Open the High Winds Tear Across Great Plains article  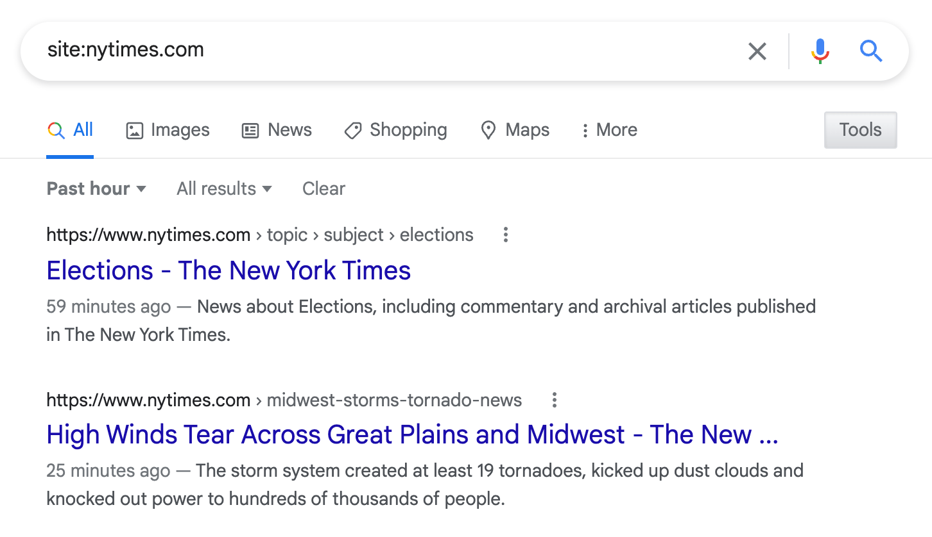coord(411,434)
